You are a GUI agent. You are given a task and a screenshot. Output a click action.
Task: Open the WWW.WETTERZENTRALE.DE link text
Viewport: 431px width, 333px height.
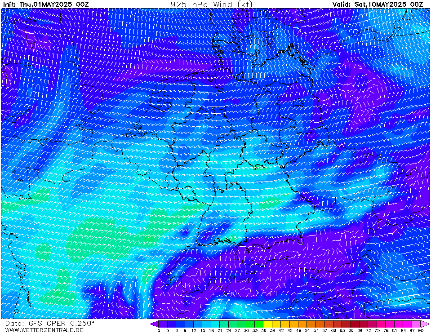tap(44, 330)
